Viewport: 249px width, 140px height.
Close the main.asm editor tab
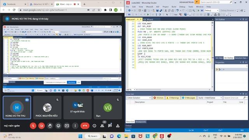point(141,19)
